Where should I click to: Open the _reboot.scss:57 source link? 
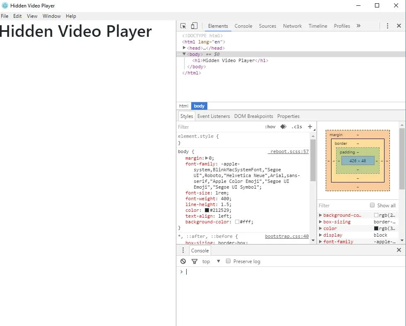[288, 151]
